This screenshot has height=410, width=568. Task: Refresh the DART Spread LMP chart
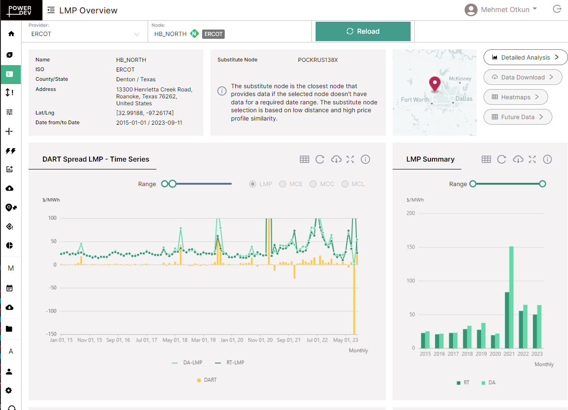point(320,159)
